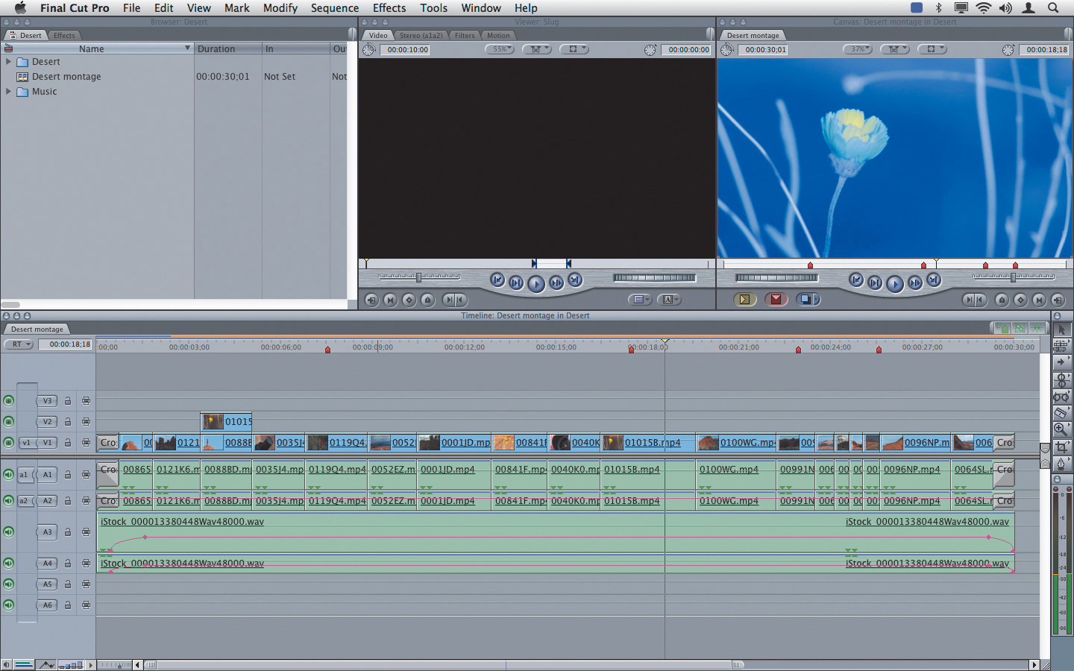Open the Effects menu

click(389, 7)
